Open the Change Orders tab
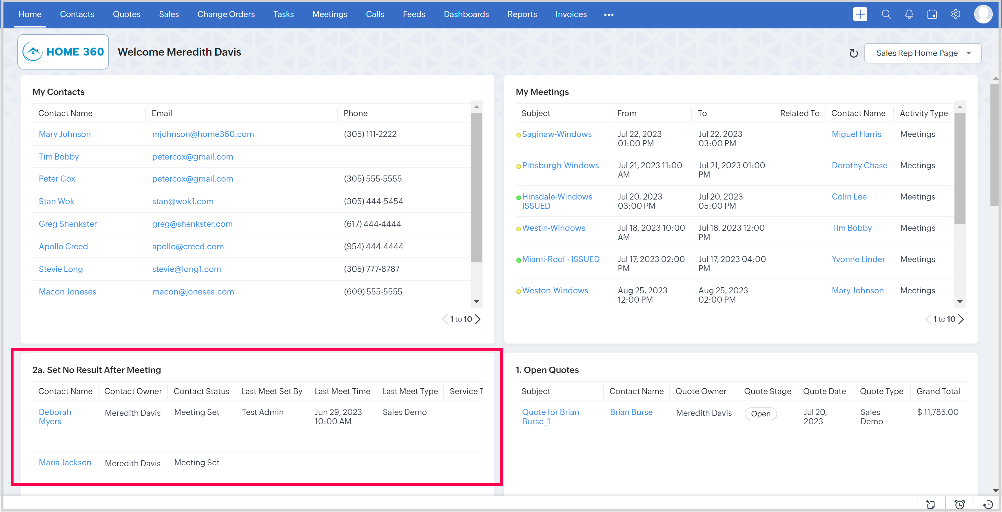Viewport: 1002px width, 512px height. point(226,14)
